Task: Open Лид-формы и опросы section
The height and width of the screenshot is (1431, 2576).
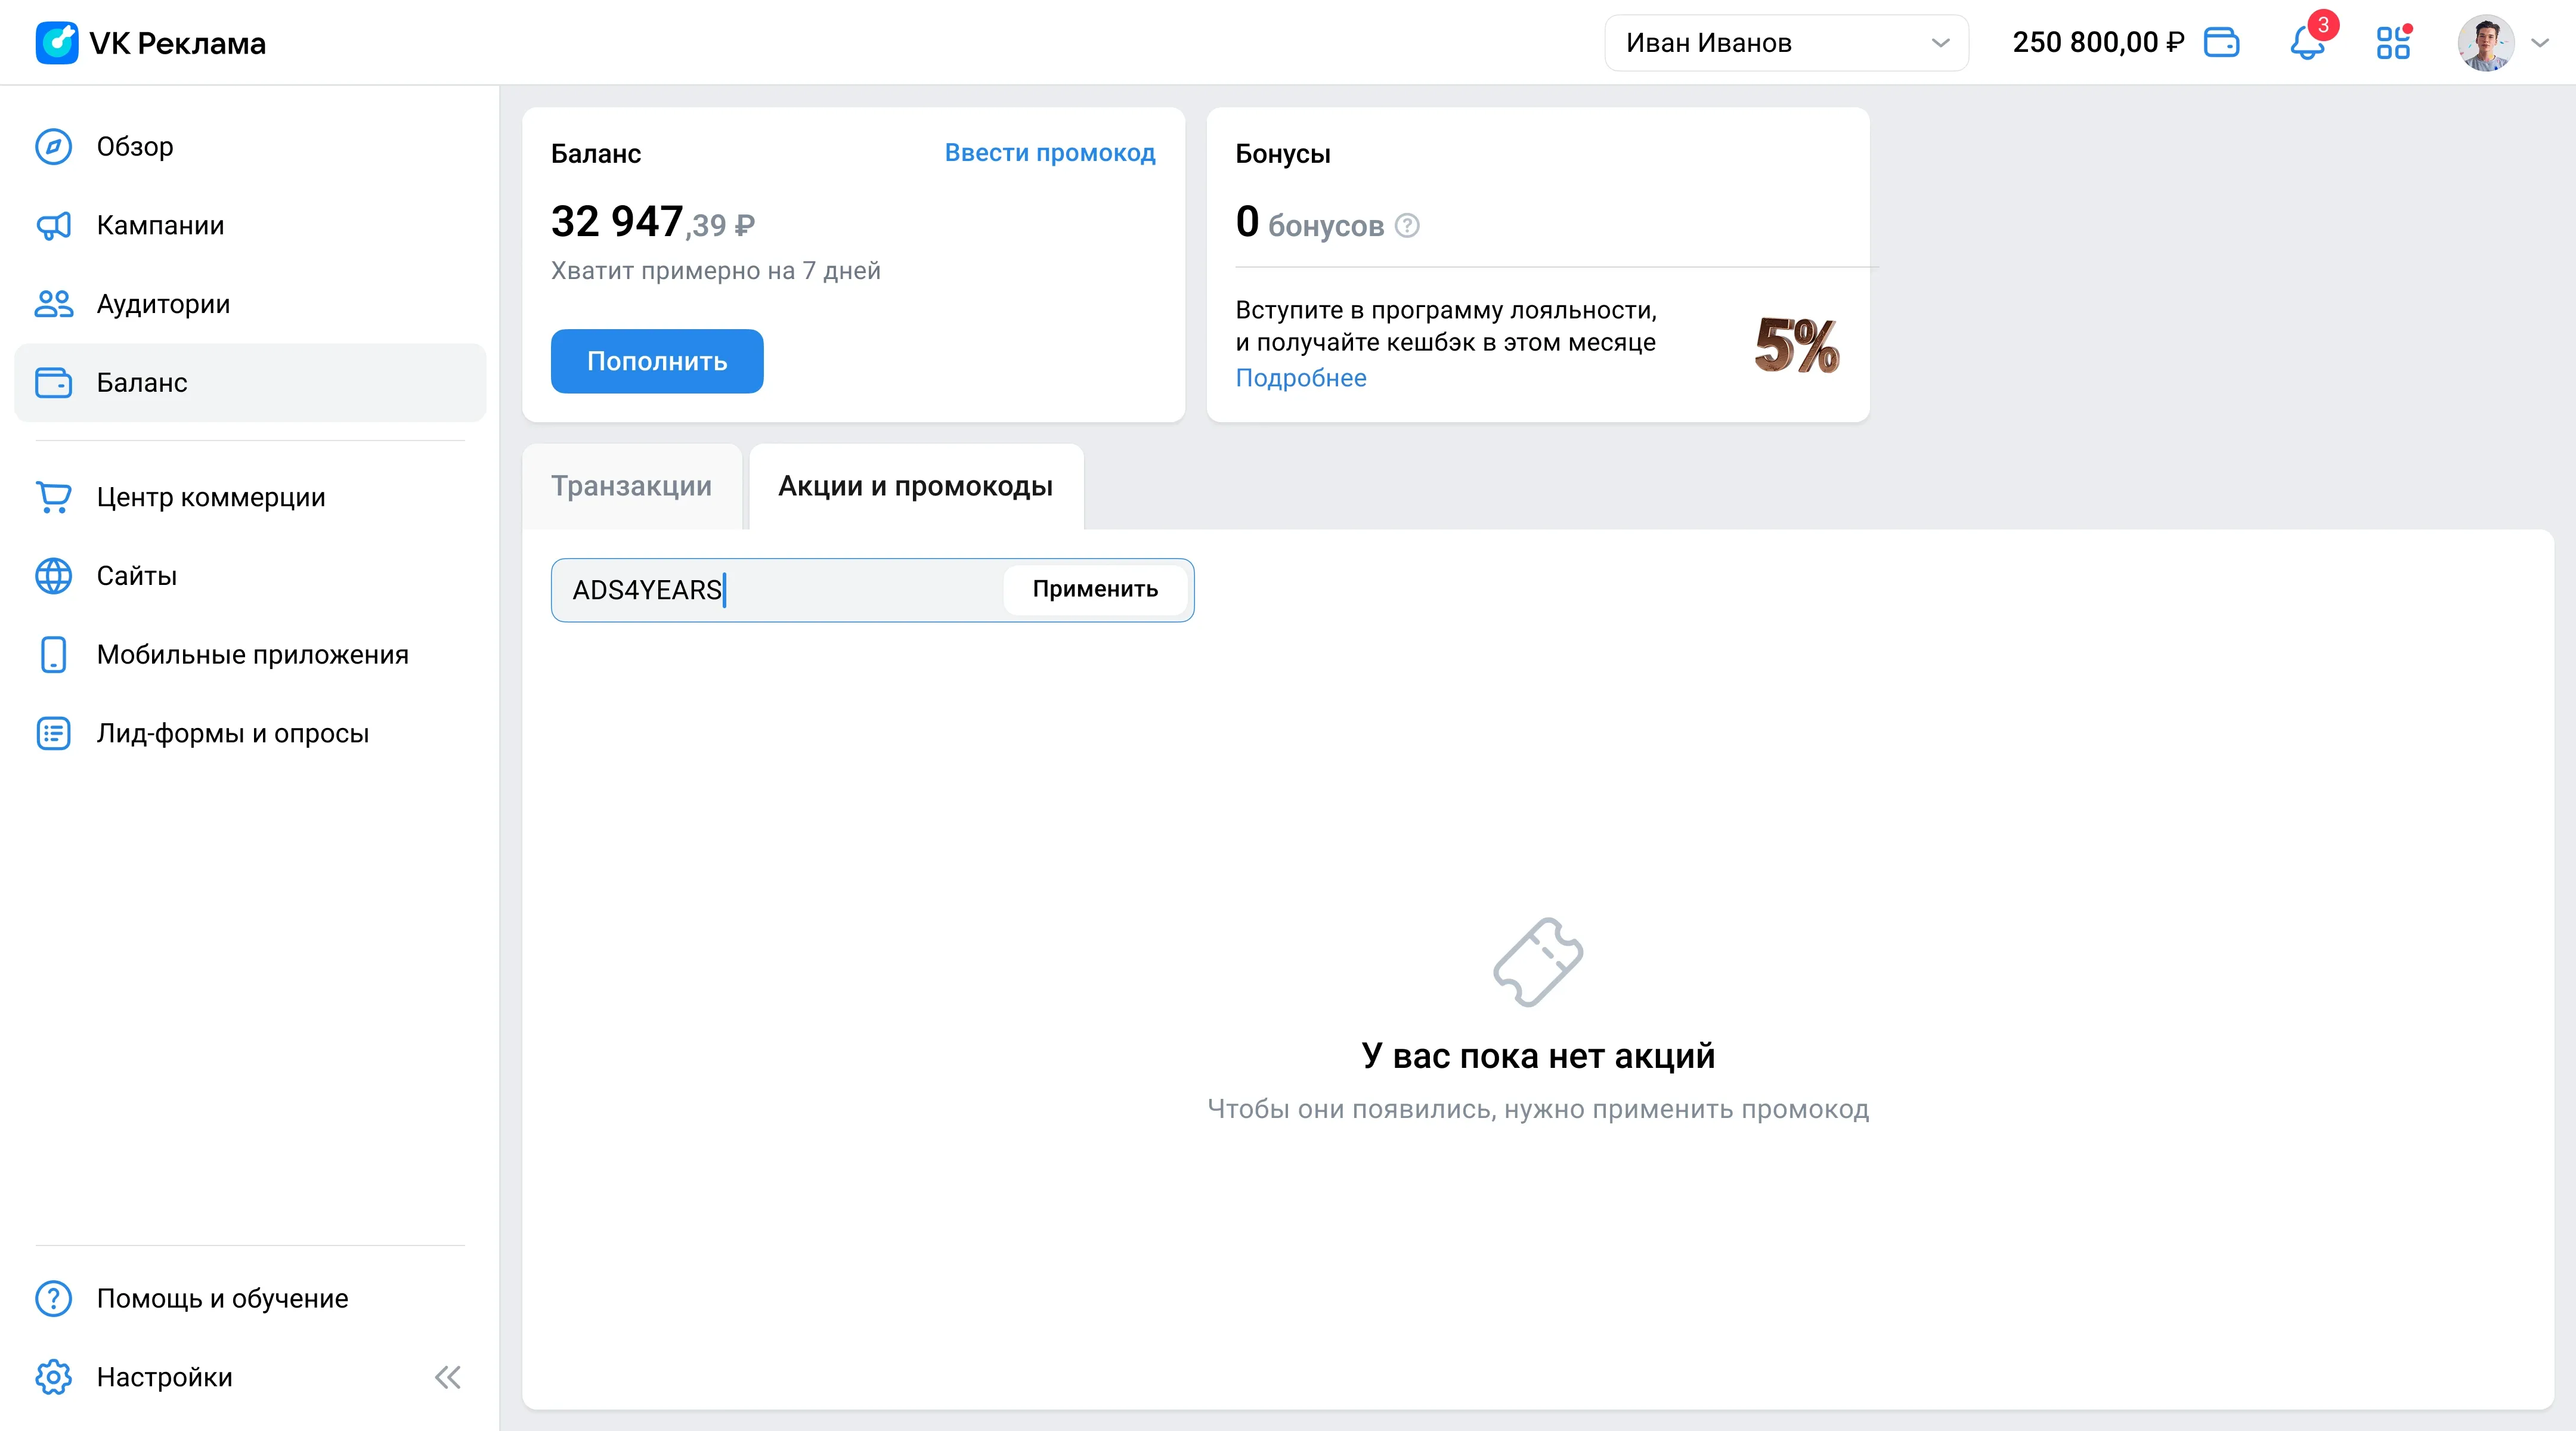Action: (250, 733)
